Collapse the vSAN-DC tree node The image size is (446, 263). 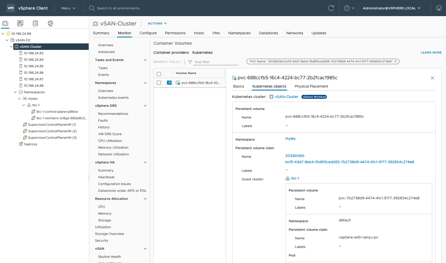tap(7, 40)
